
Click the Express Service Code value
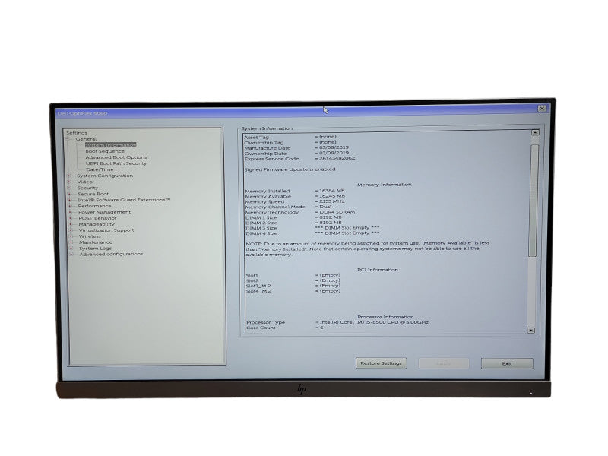335,158
